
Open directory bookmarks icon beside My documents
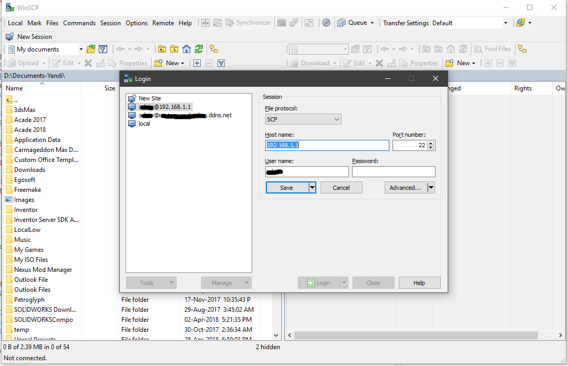tap(91, 49)
